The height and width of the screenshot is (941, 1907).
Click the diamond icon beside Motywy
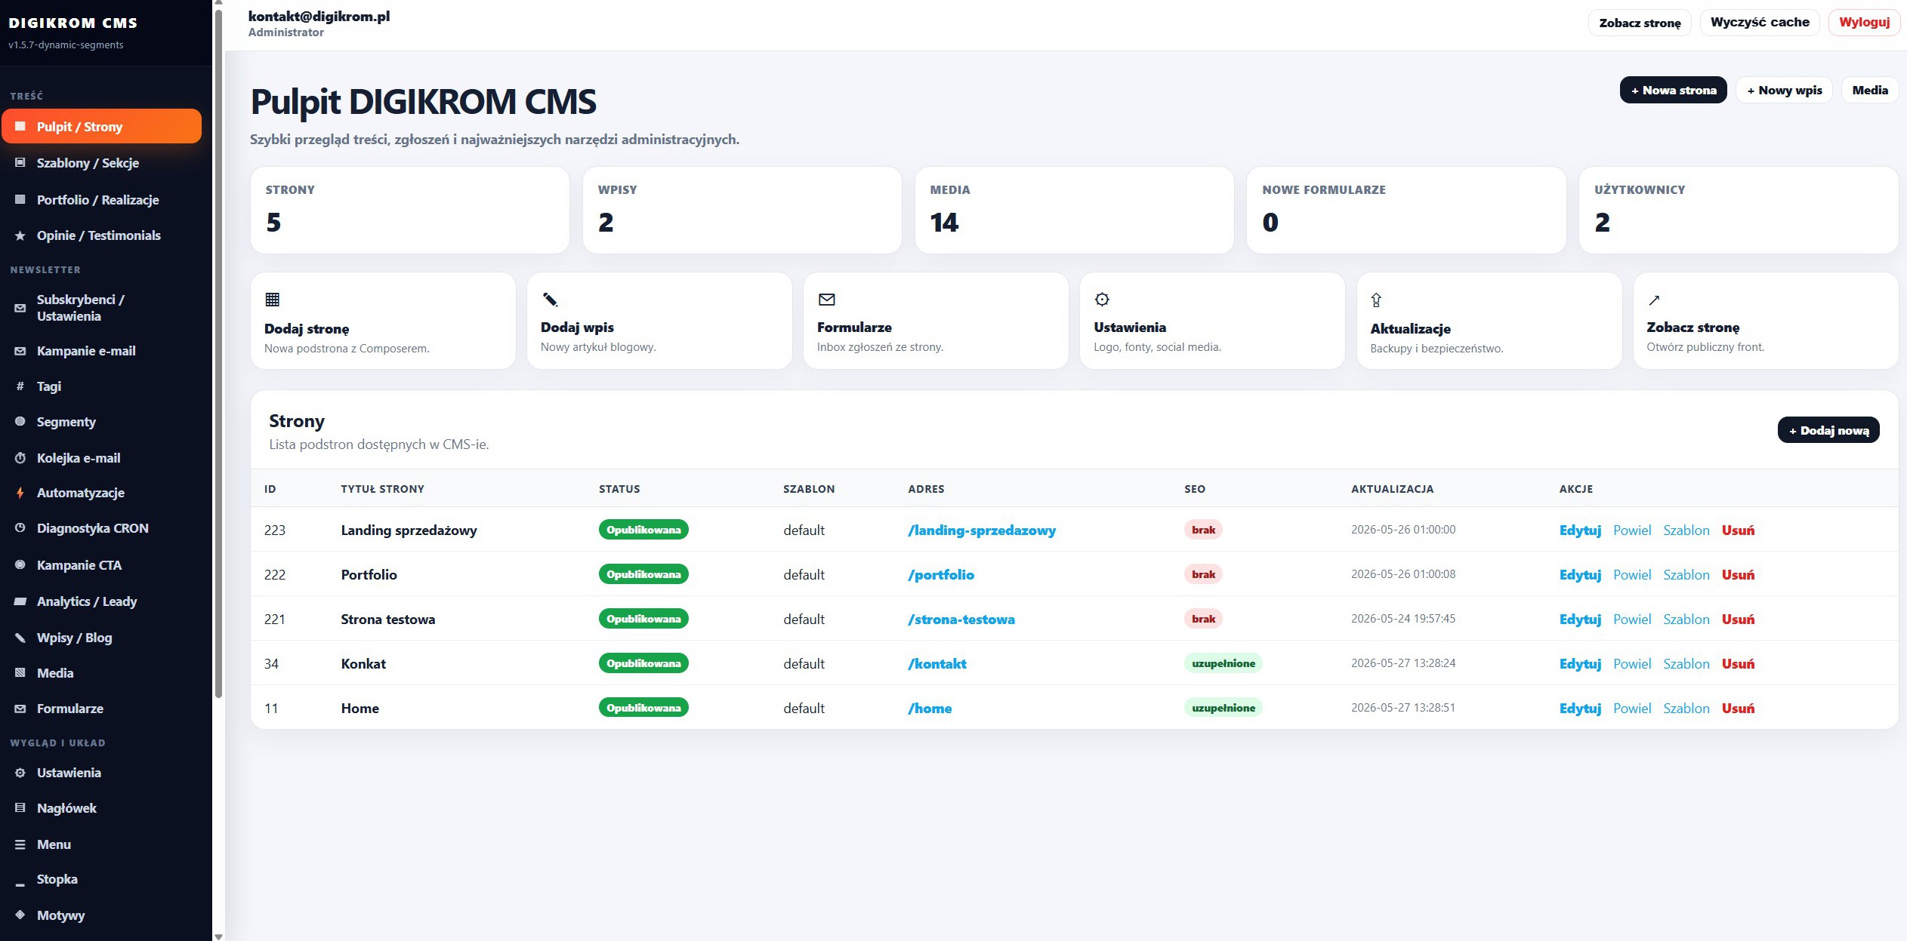coord(20,915)
